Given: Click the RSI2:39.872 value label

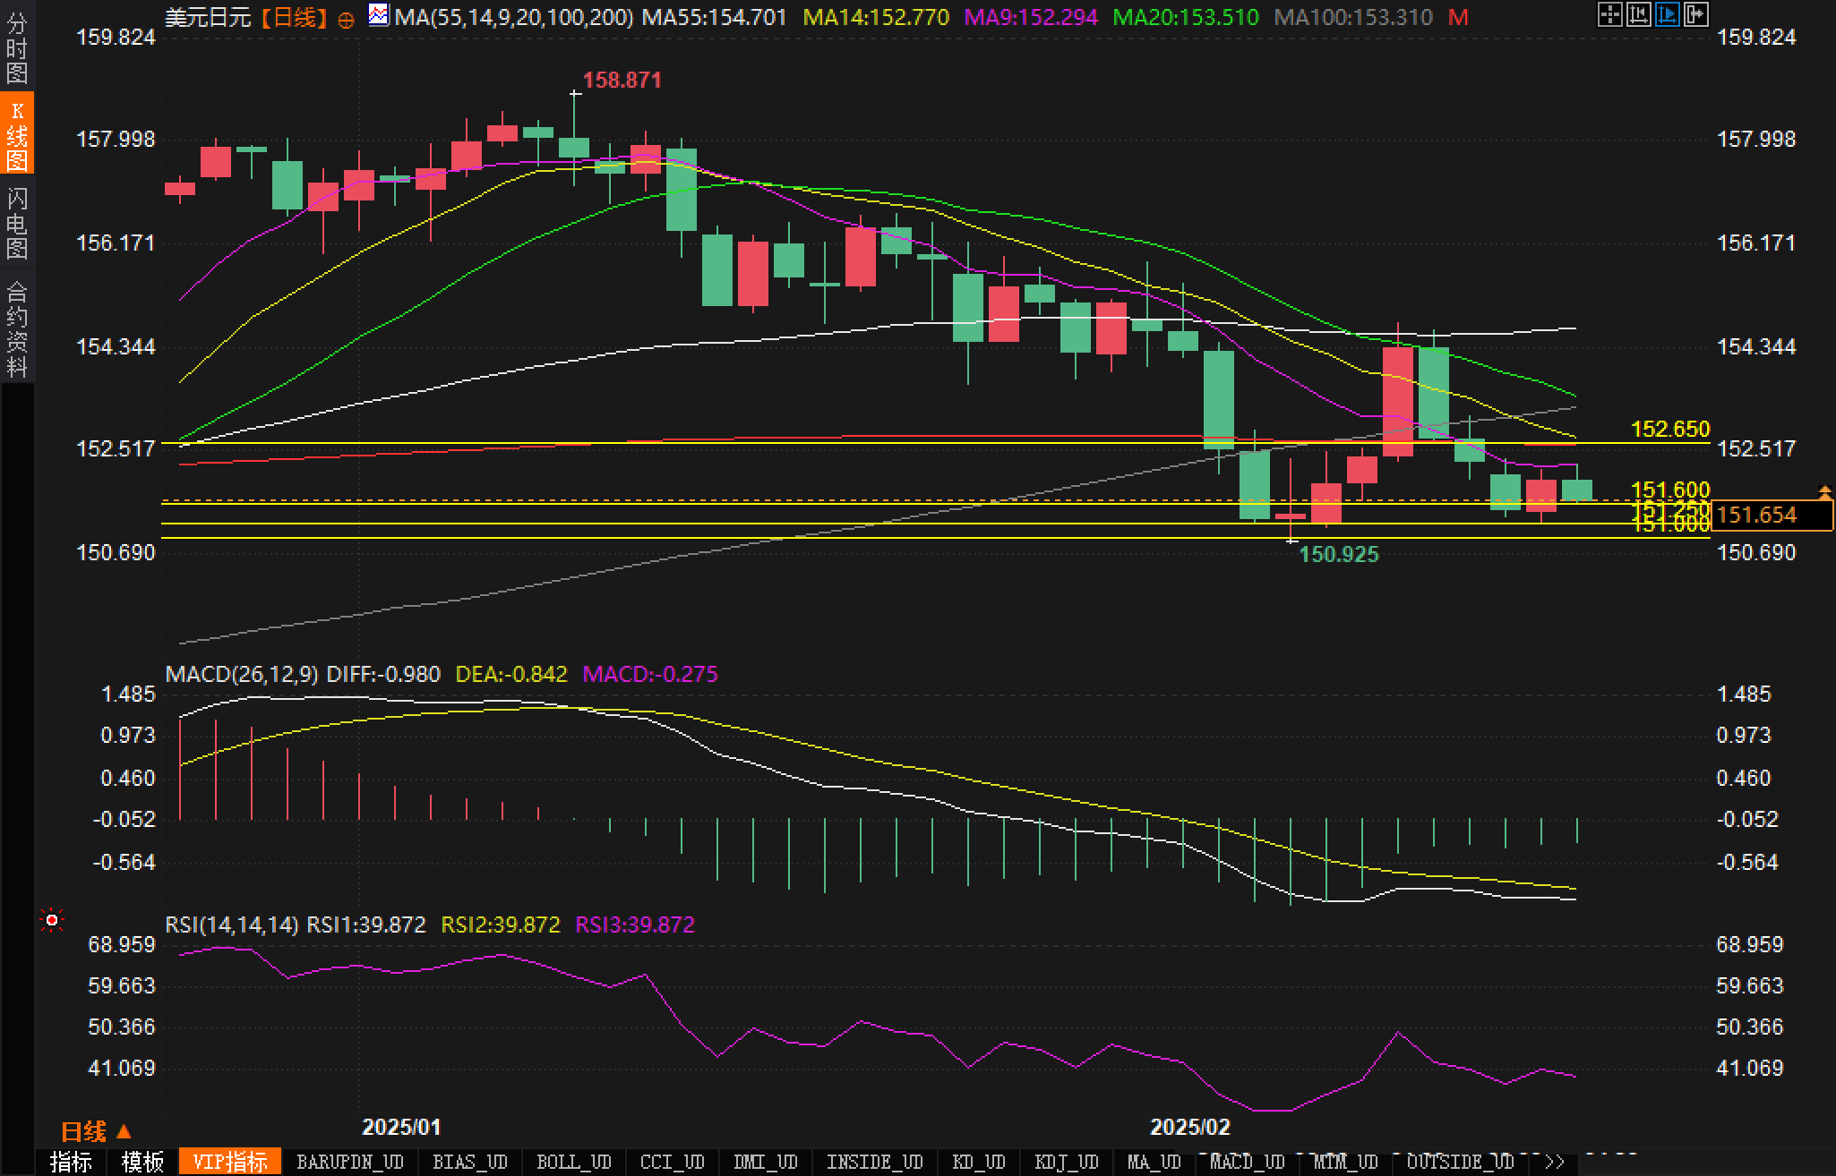Looking at the screenshot, I should (501, 925).
